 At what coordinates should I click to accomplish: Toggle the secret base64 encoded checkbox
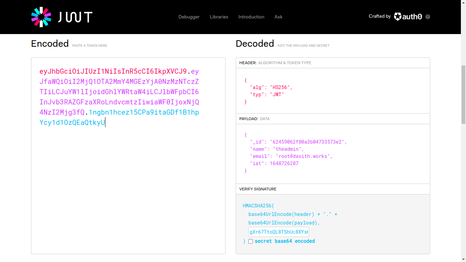pos(250,241)
